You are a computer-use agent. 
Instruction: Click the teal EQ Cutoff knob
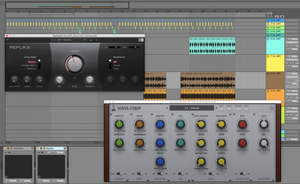(180, 143)
